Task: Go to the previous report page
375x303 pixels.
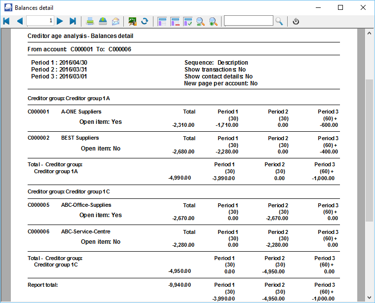Action: click(20, 21)
